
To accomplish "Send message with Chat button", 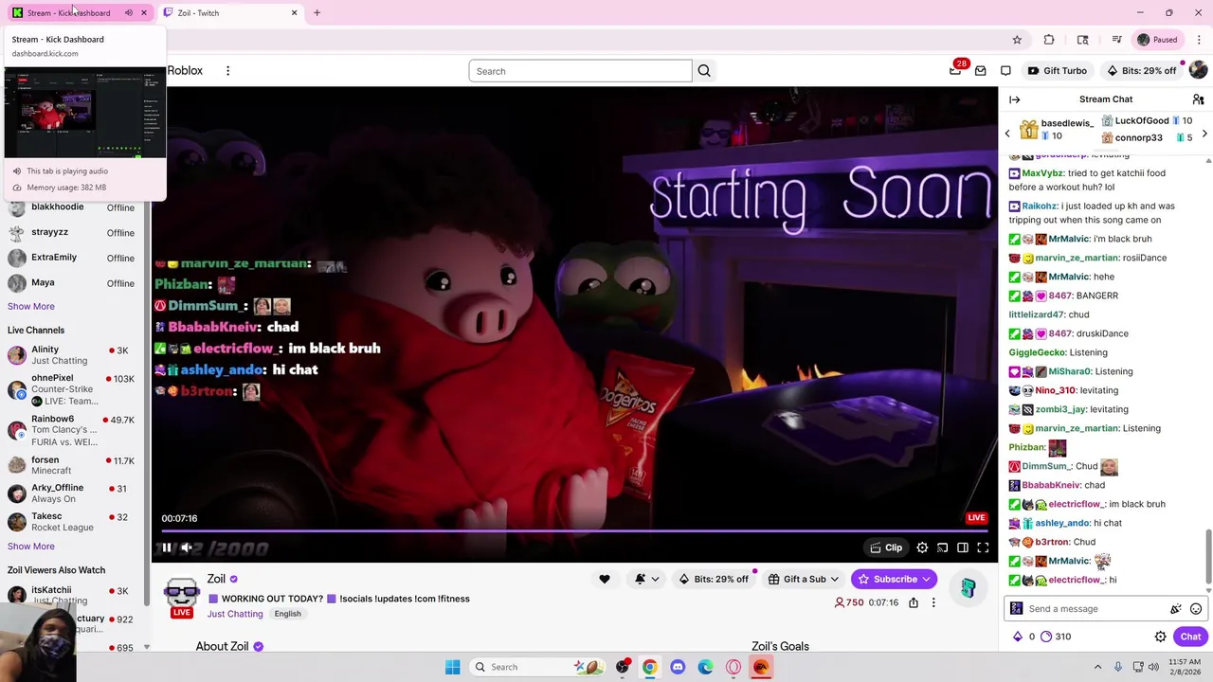I will (1190, 637).
